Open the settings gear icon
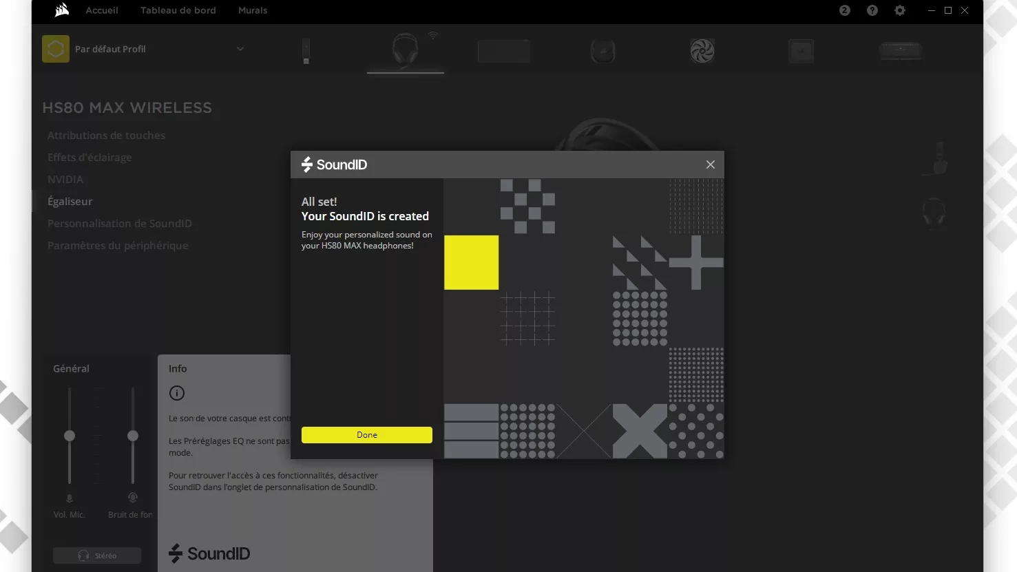The width and height of the screenshot is (1017, 572). click(900, 10)
